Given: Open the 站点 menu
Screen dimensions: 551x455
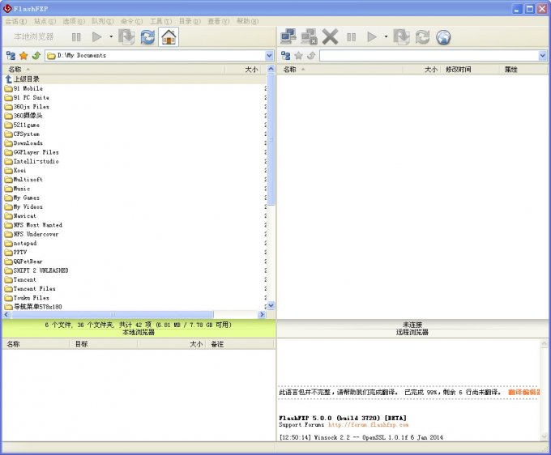Looking at the screenshot, I should click(x=46, y=21).
